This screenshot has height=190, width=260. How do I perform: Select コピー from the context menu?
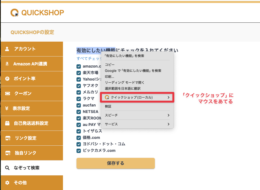click(x=110, y=65)
